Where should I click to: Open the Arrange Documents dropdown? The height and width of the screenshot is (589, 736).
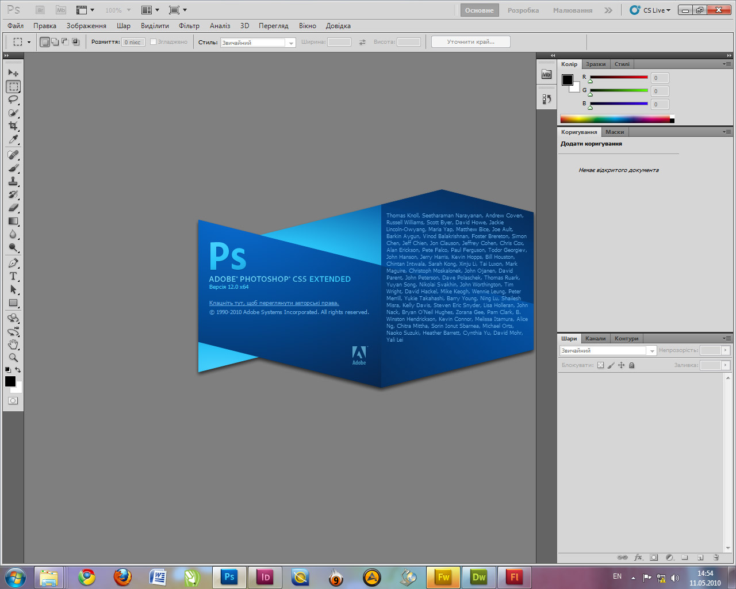click(150, 10)
